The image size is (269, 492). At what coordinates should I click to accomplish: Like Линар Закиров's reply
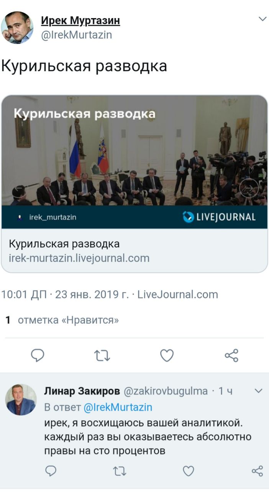point(188,471)
